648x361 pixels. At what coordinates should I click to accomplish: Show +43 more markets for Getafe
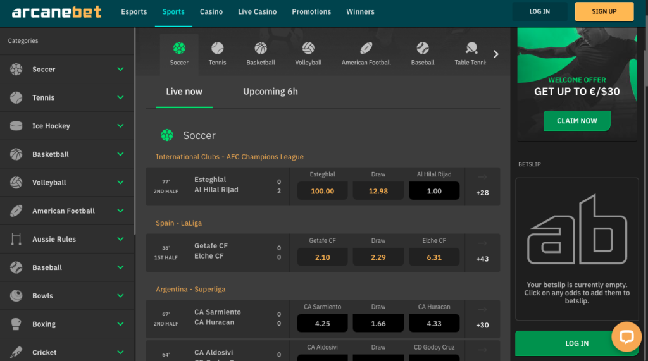tap(482, 259)
